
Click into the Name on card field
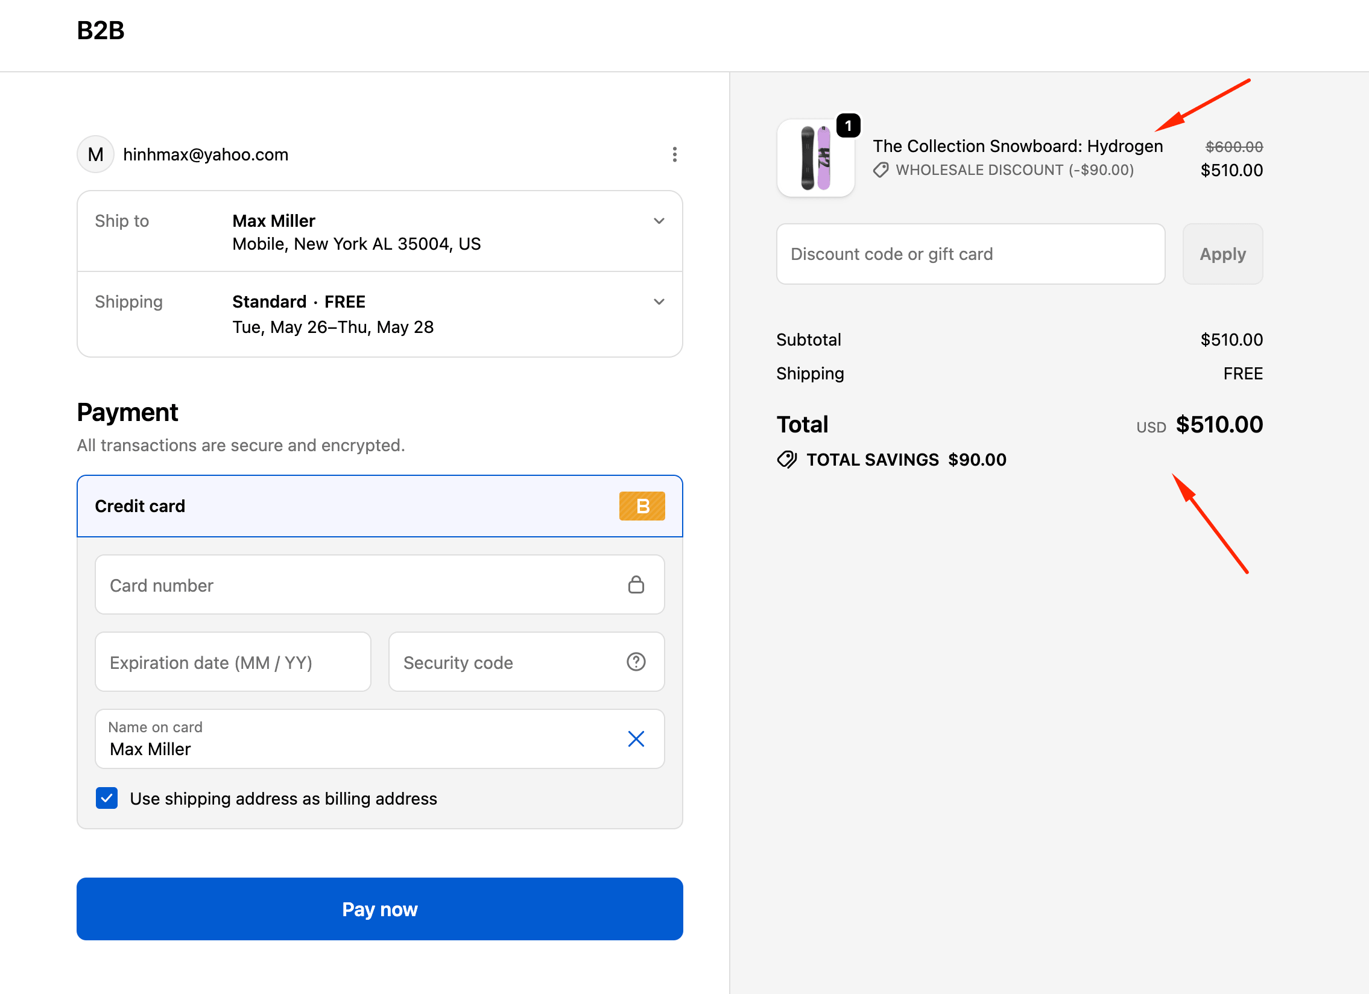(380, 739)
